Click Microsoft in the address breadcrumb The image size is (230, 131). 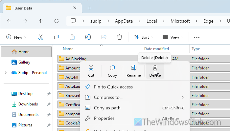tap(180, 21)
